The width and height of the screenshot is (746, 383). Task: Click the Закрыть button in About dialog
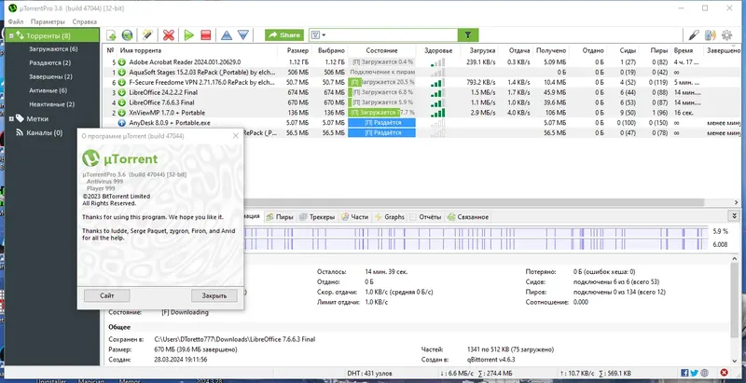(214, 295)
